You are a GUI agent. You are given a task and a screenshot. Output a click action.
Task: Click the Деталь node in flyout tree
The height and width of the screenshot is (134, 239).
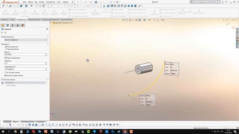63,23
